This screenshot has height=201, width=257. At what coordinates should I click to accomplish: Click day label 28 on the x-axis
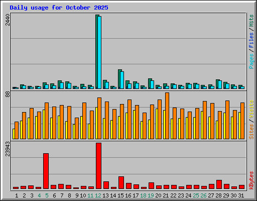click(218, 195)
